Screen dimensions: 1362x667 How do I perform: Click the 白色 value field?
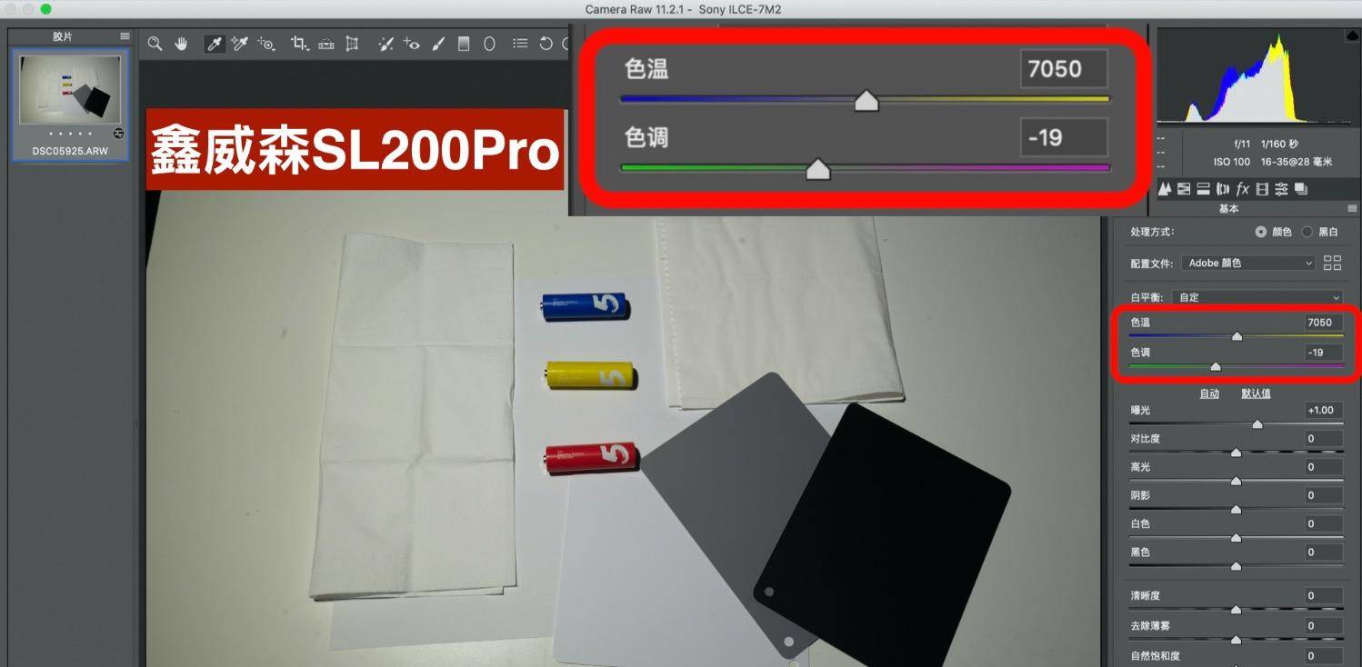point(1322,523)
